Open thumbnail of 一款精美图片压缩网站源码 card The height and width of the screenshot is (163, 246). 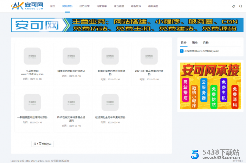tap(32, 102)
